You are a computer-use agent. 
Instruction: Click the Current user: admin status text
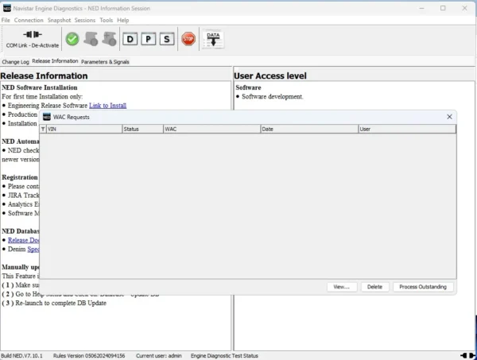[158, 356]
